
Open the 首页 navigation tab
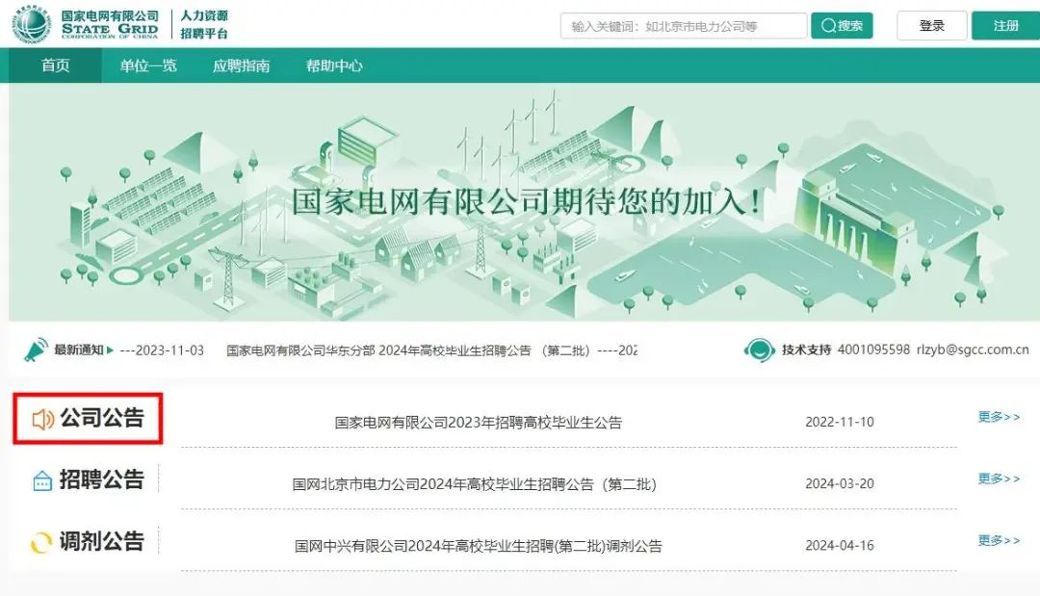point(56,66)
